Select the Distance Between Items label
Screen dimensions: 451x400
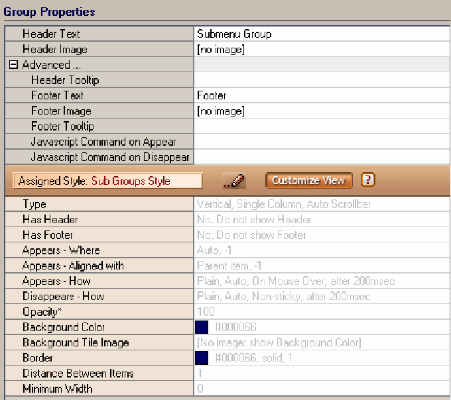[x=78, y=374]
